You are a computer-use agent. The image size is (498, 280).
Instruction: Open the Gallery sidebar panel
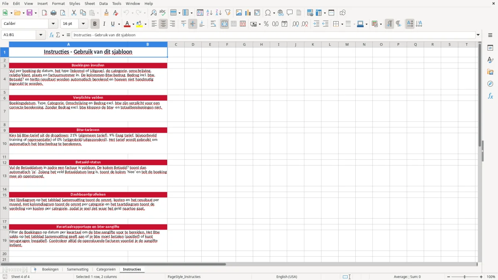tap(490, 72)
